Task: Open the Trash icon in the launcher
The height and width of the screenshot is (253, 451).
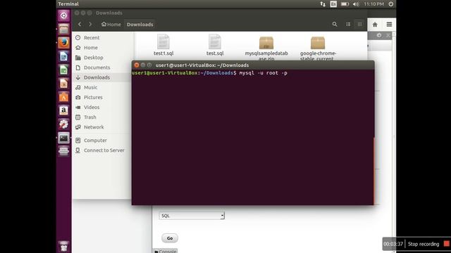Action: pos(63,247)
